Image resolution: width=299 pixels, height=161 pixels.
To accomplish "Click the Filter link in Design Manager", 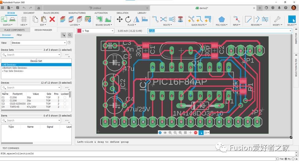I will [x=19, y=35].
